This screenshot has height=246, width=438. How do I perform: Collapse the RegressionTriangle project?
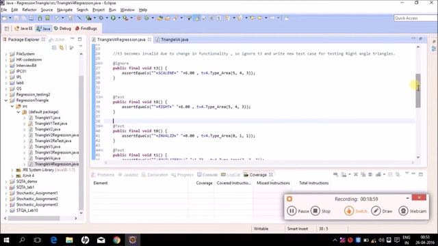(6, 100)
